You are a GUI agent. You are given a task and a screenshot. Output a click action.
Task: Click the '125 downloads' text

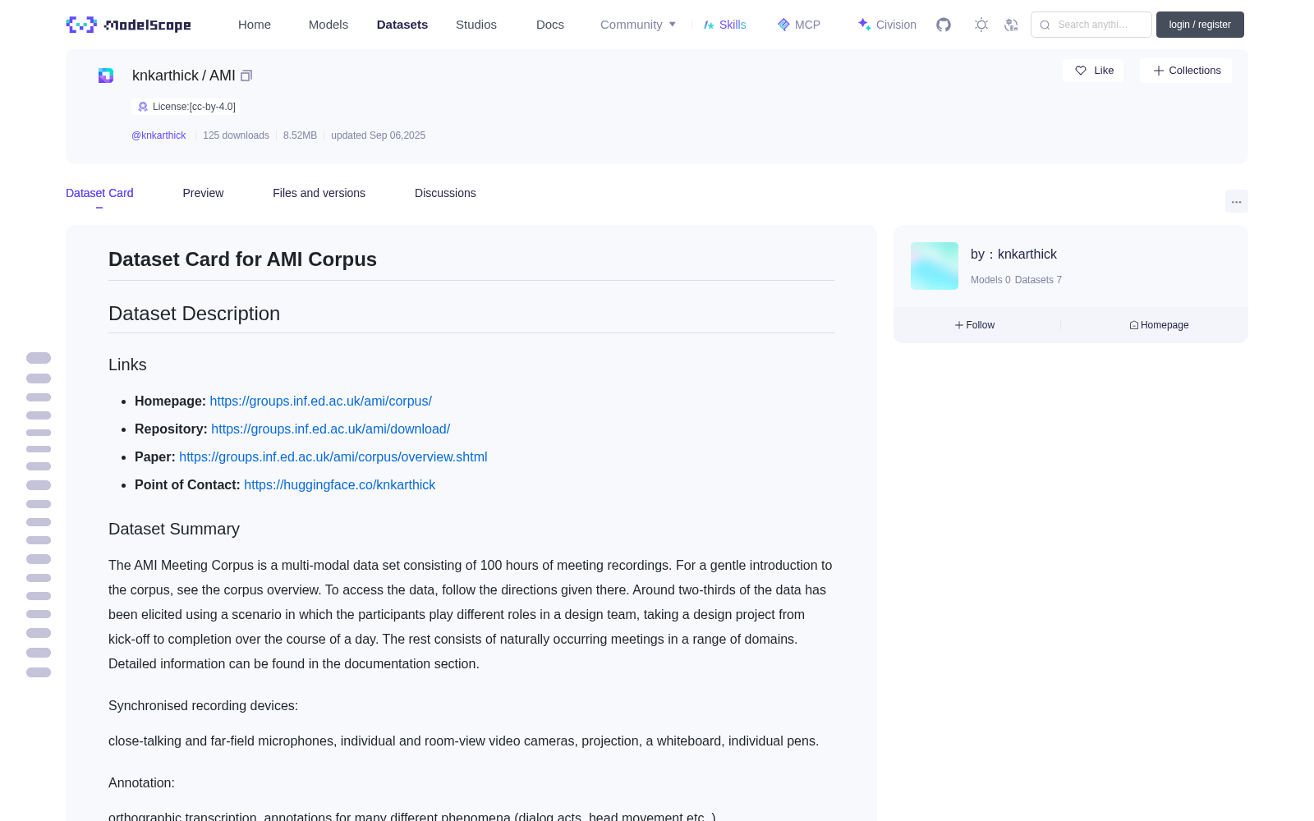click(x=236, y=135)
